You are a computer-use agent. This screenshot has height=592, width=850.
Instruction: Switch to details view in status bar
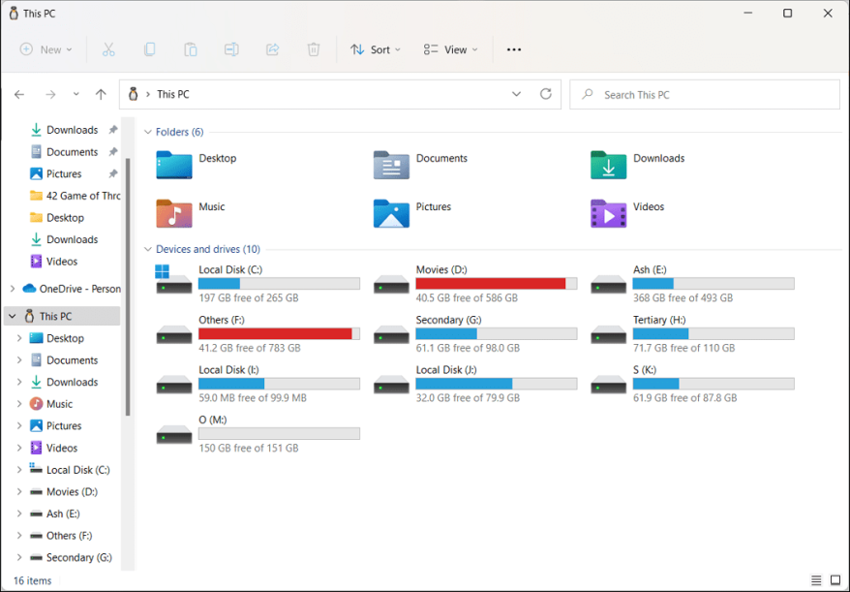pyautogui.click(x=817, y=580)
